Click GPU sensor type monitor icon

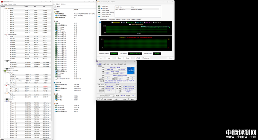56,15
